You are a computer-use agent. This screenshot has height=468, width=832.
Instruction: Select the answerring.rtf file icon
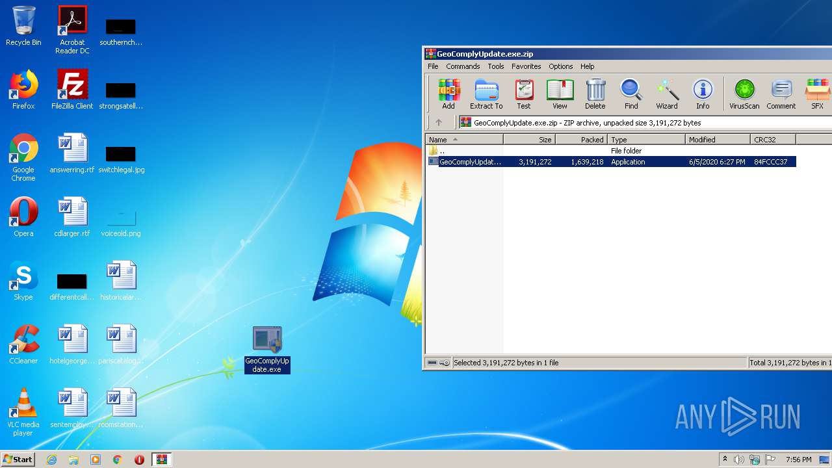click(x=72, y=153)
